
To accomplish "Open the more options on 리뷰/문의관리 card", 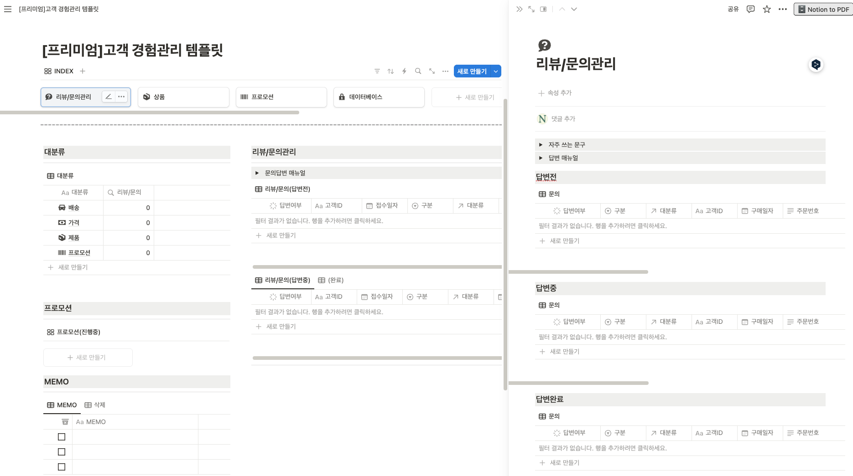I will (x=121, y=97).
